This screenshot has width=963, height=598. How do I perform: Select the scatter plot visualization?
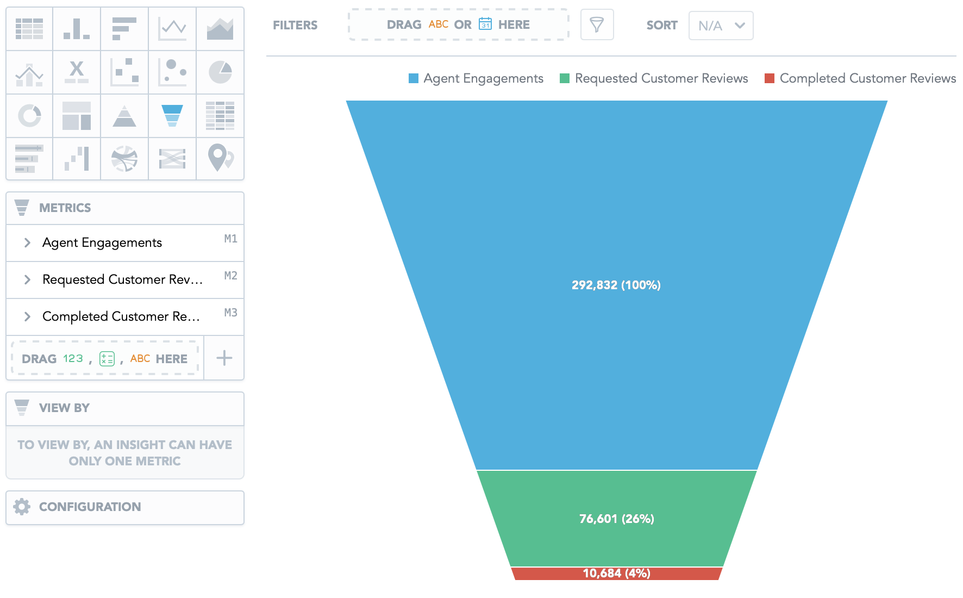point(124,72)
